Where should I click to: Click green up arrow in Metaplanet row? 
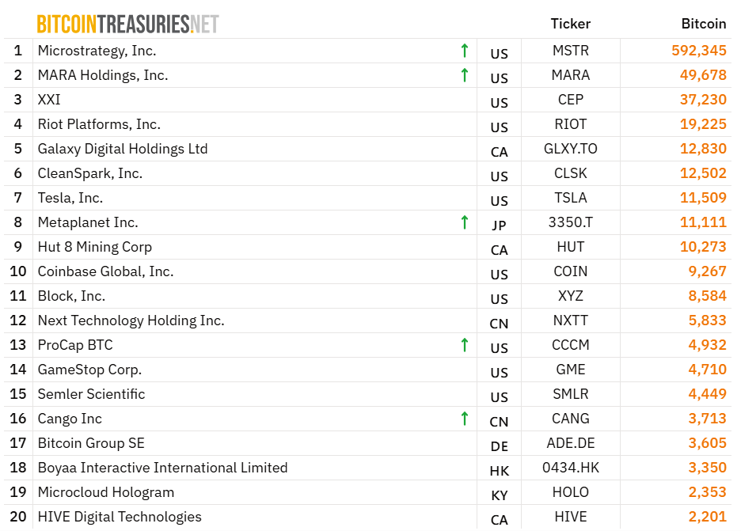coord(465,223)
